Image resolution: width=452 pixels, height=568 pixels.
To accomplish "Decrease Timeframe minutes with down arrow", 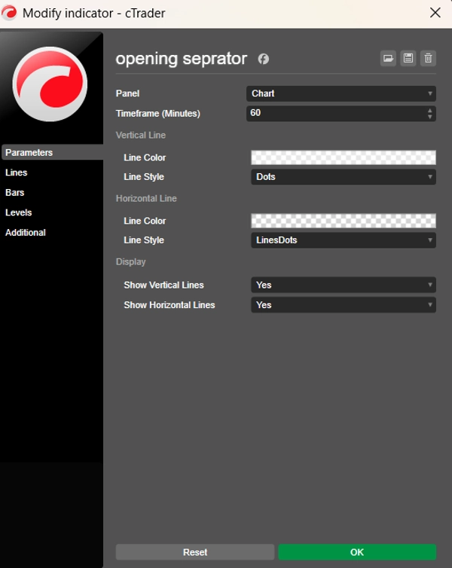I will 430,117.
